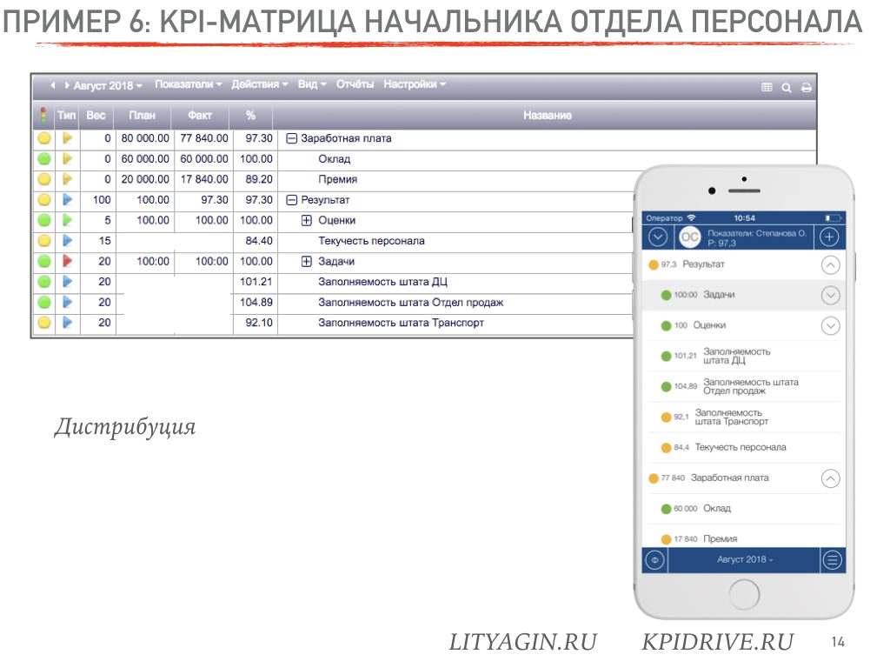This screenshot has height=668, width=890.
Task: Open the KPIDRIVE.RU link
Action: [717, 642]
